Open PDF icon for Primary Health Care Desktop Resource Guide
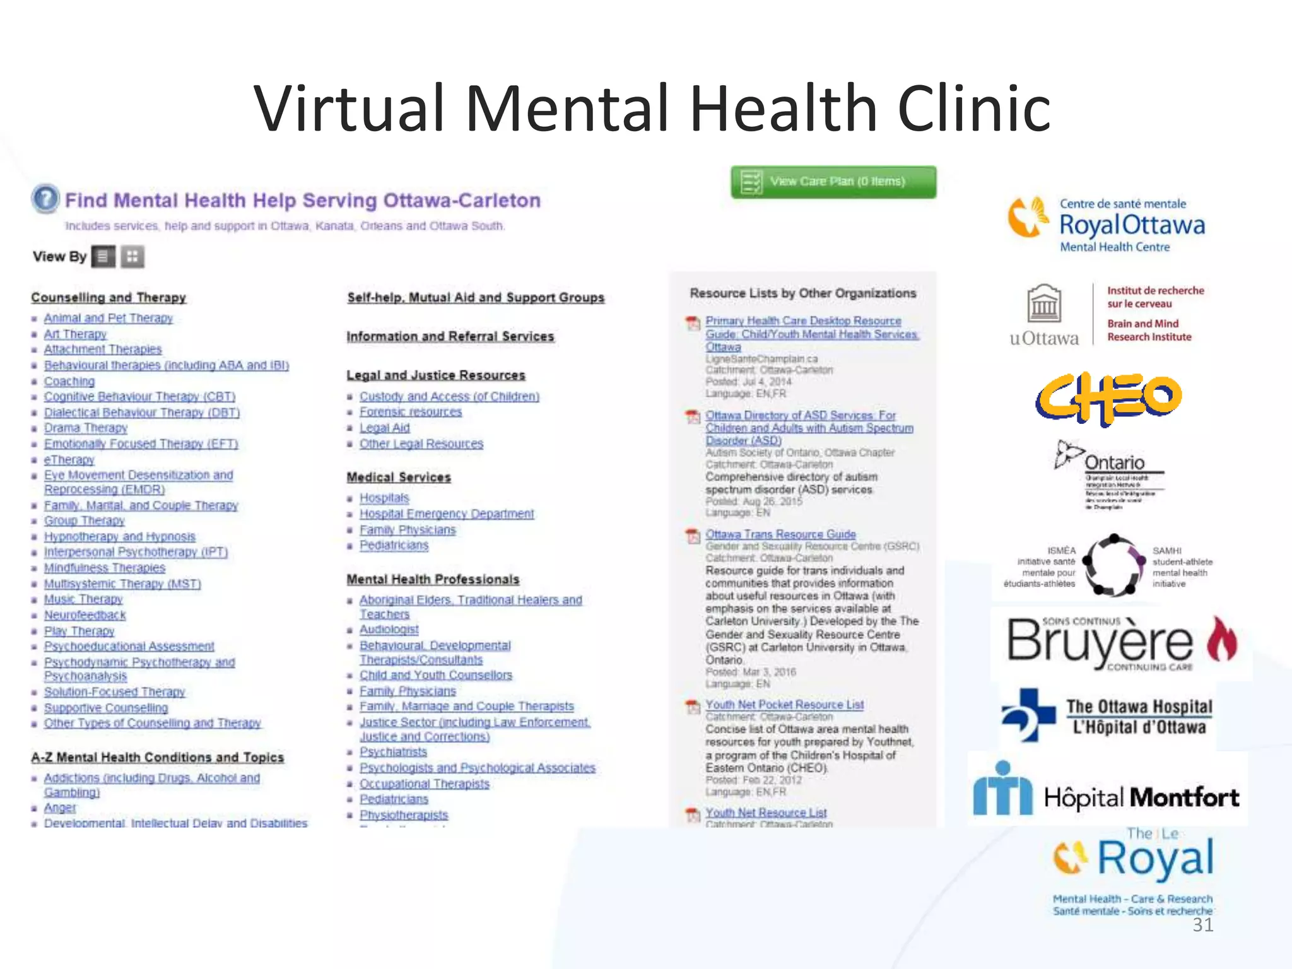Image resolution: width=1292 pixels, height=969 pixels. point(693,324)
